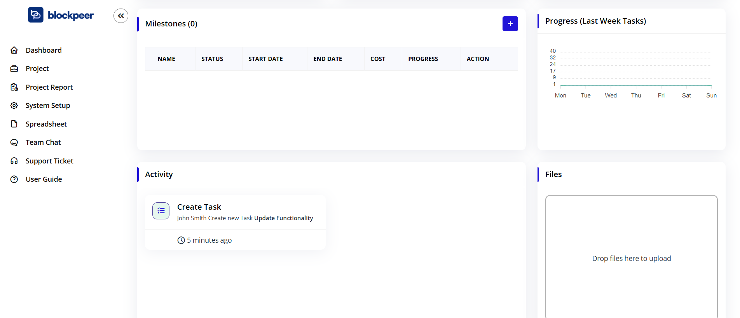Add a new milestone with plus button

coord(510,24)
